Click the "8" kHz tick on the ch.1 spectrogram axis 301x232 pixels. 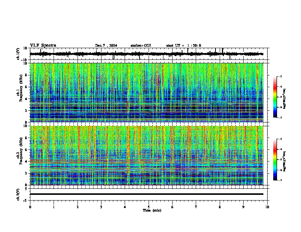coord(26,75)
